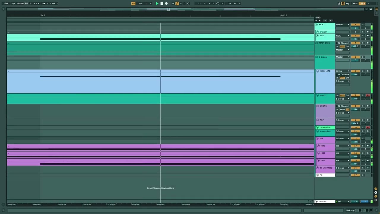Adjust Master volume -1.0 field
The width and height of the screenshot is (380, 214).
pyautogui.click(x=355, y=202)
